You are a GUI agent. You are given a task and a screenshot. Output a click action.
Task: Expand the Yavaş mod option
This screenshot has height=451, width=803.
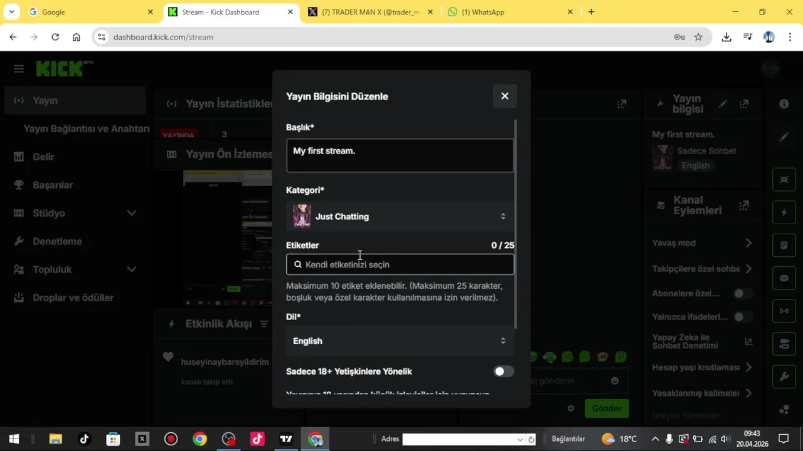748,243
